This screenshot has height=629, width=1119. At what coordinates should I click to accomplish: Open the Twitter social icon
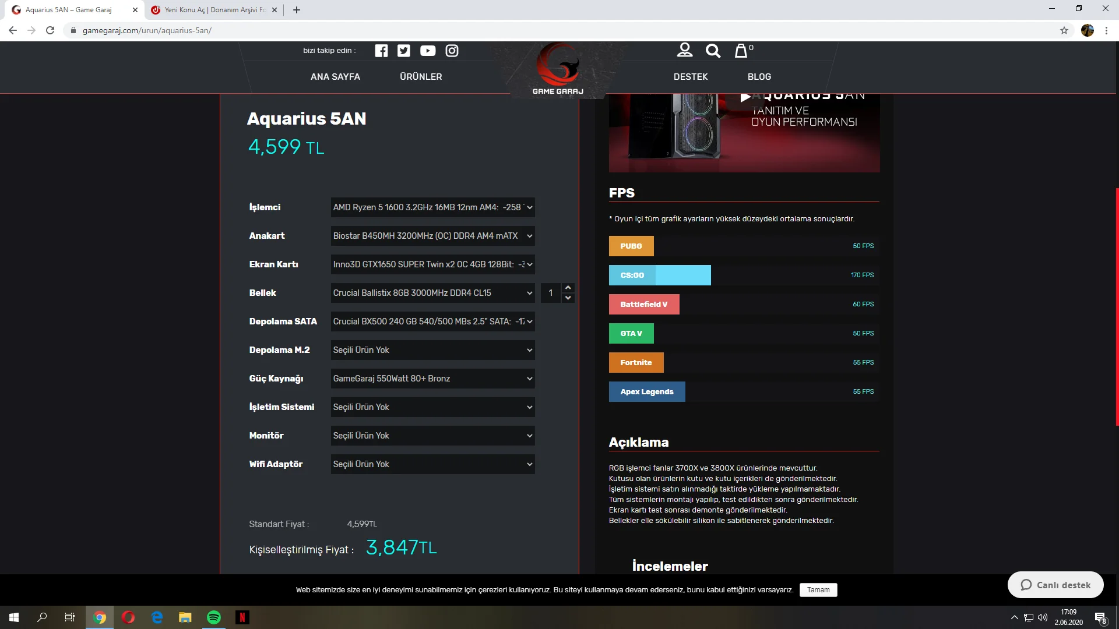[x=404, y=51]
